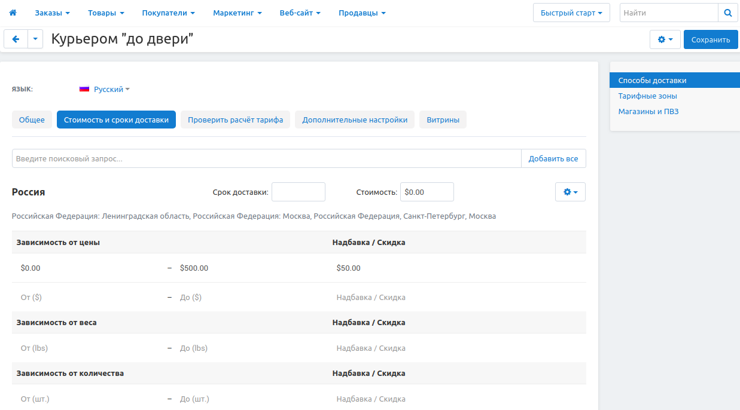Click the Добавить все button
The height and width of the screenshot is (410, 740).
553,158
